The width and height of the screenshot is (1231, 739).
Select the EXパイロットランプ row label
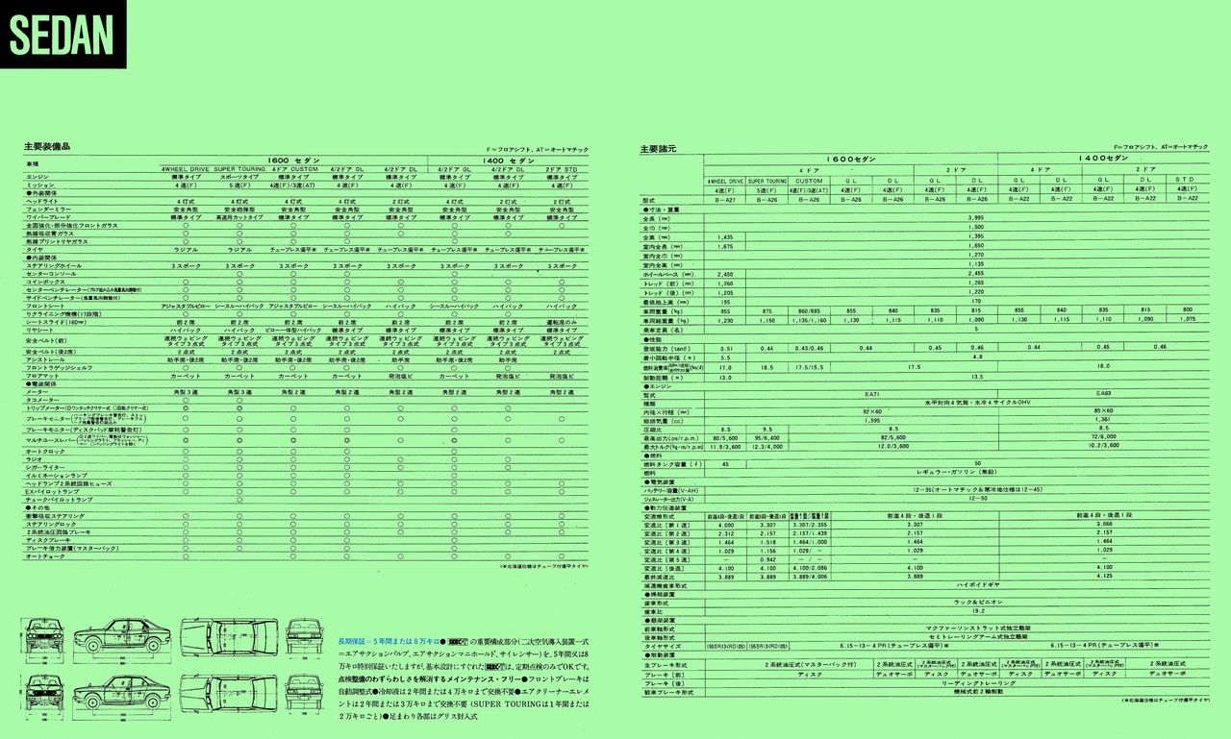tap(52, 491)
